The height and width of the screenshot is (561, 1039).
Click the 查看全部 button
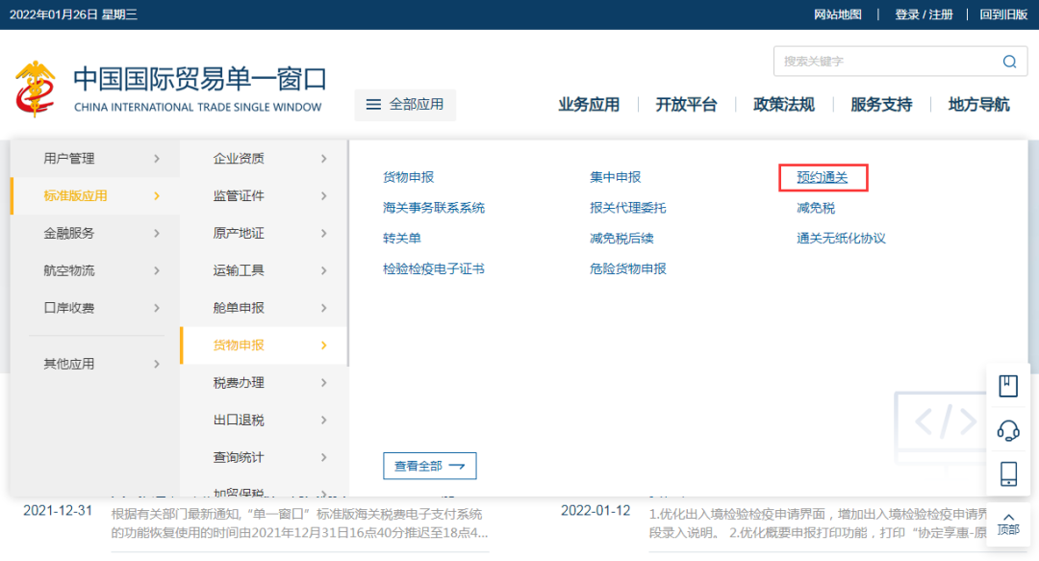(429, 466)
